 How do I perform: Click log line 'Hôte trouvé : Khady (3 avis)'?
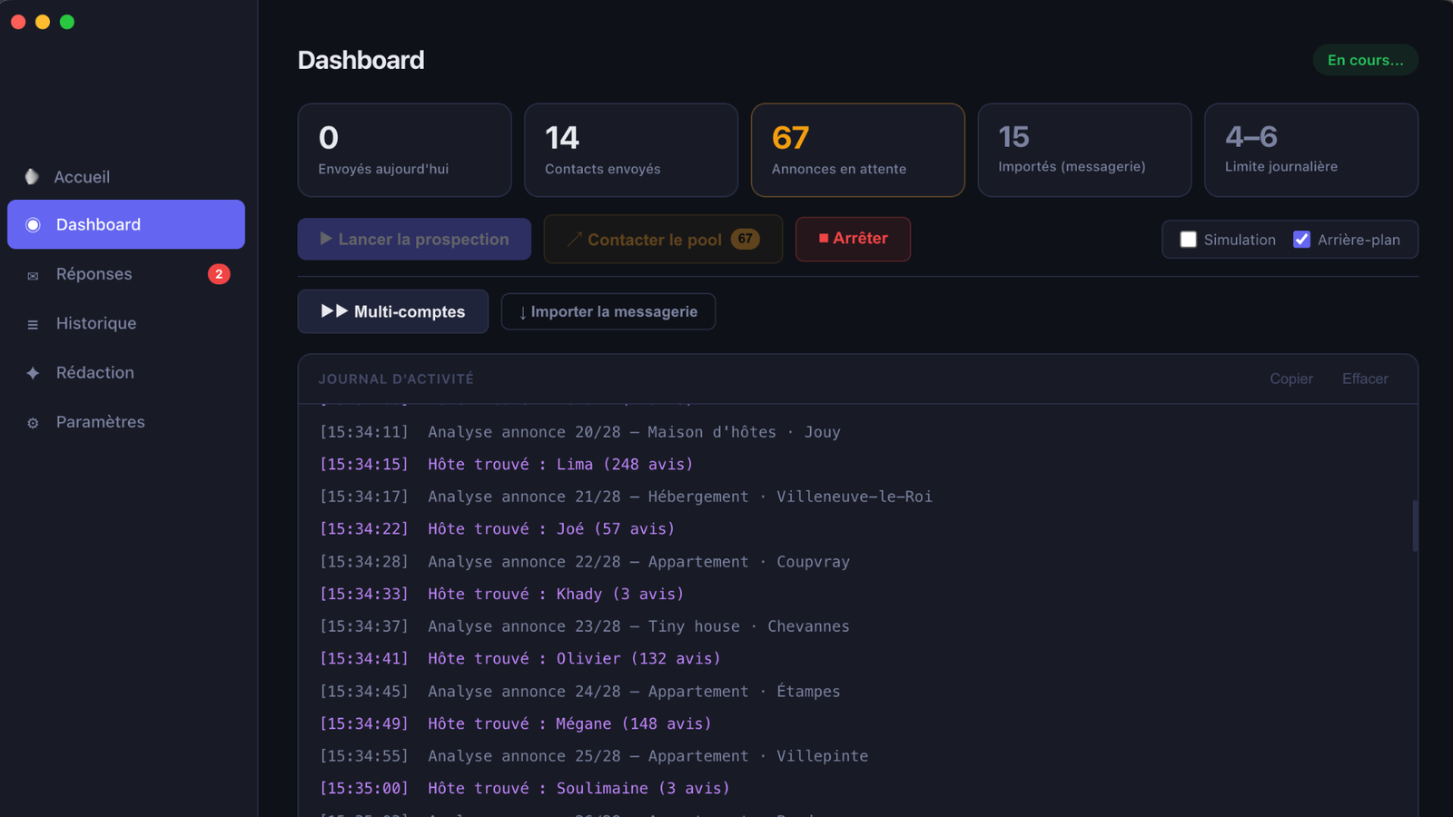(501, 594)
